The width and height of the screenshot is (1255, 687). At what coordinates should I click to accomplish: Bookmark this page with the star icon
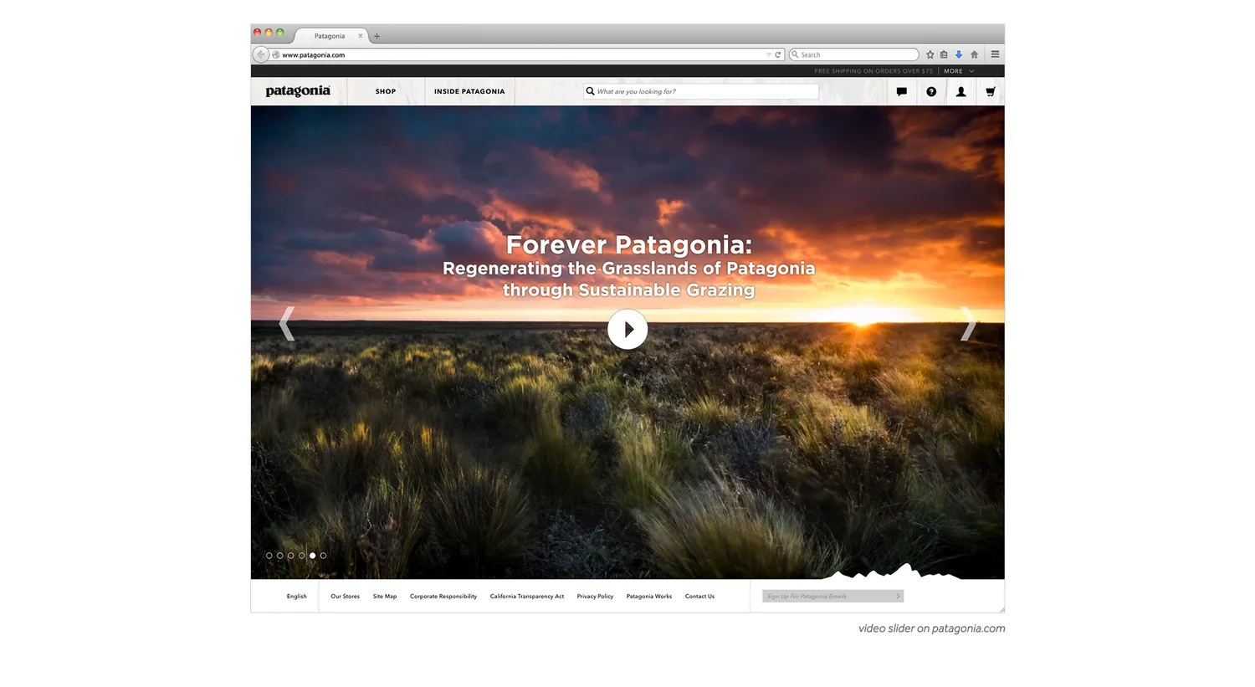coord(930,54)
